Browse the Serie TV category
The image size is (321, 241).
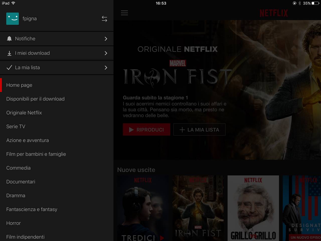point(57,127)
